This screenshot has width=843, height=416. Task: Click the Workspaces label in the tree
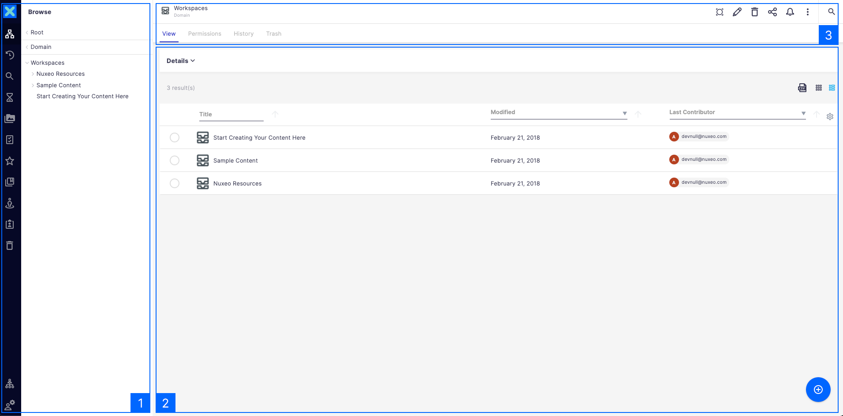click(48, 63)
